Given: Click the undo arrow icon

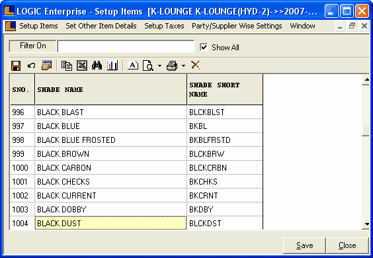Looking at the screenshot, I should pos(31,65).
